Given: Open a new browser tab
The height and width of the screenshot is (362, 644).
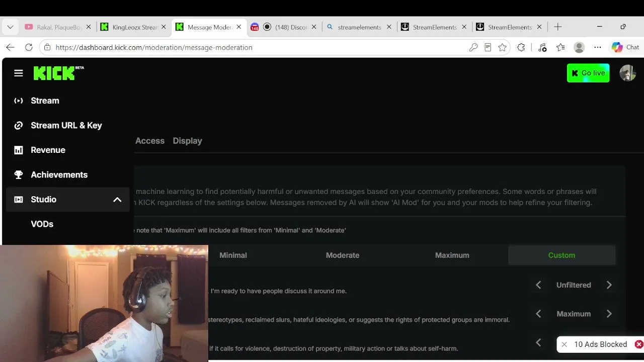Looking at the screenshot, I should [557, 27].
